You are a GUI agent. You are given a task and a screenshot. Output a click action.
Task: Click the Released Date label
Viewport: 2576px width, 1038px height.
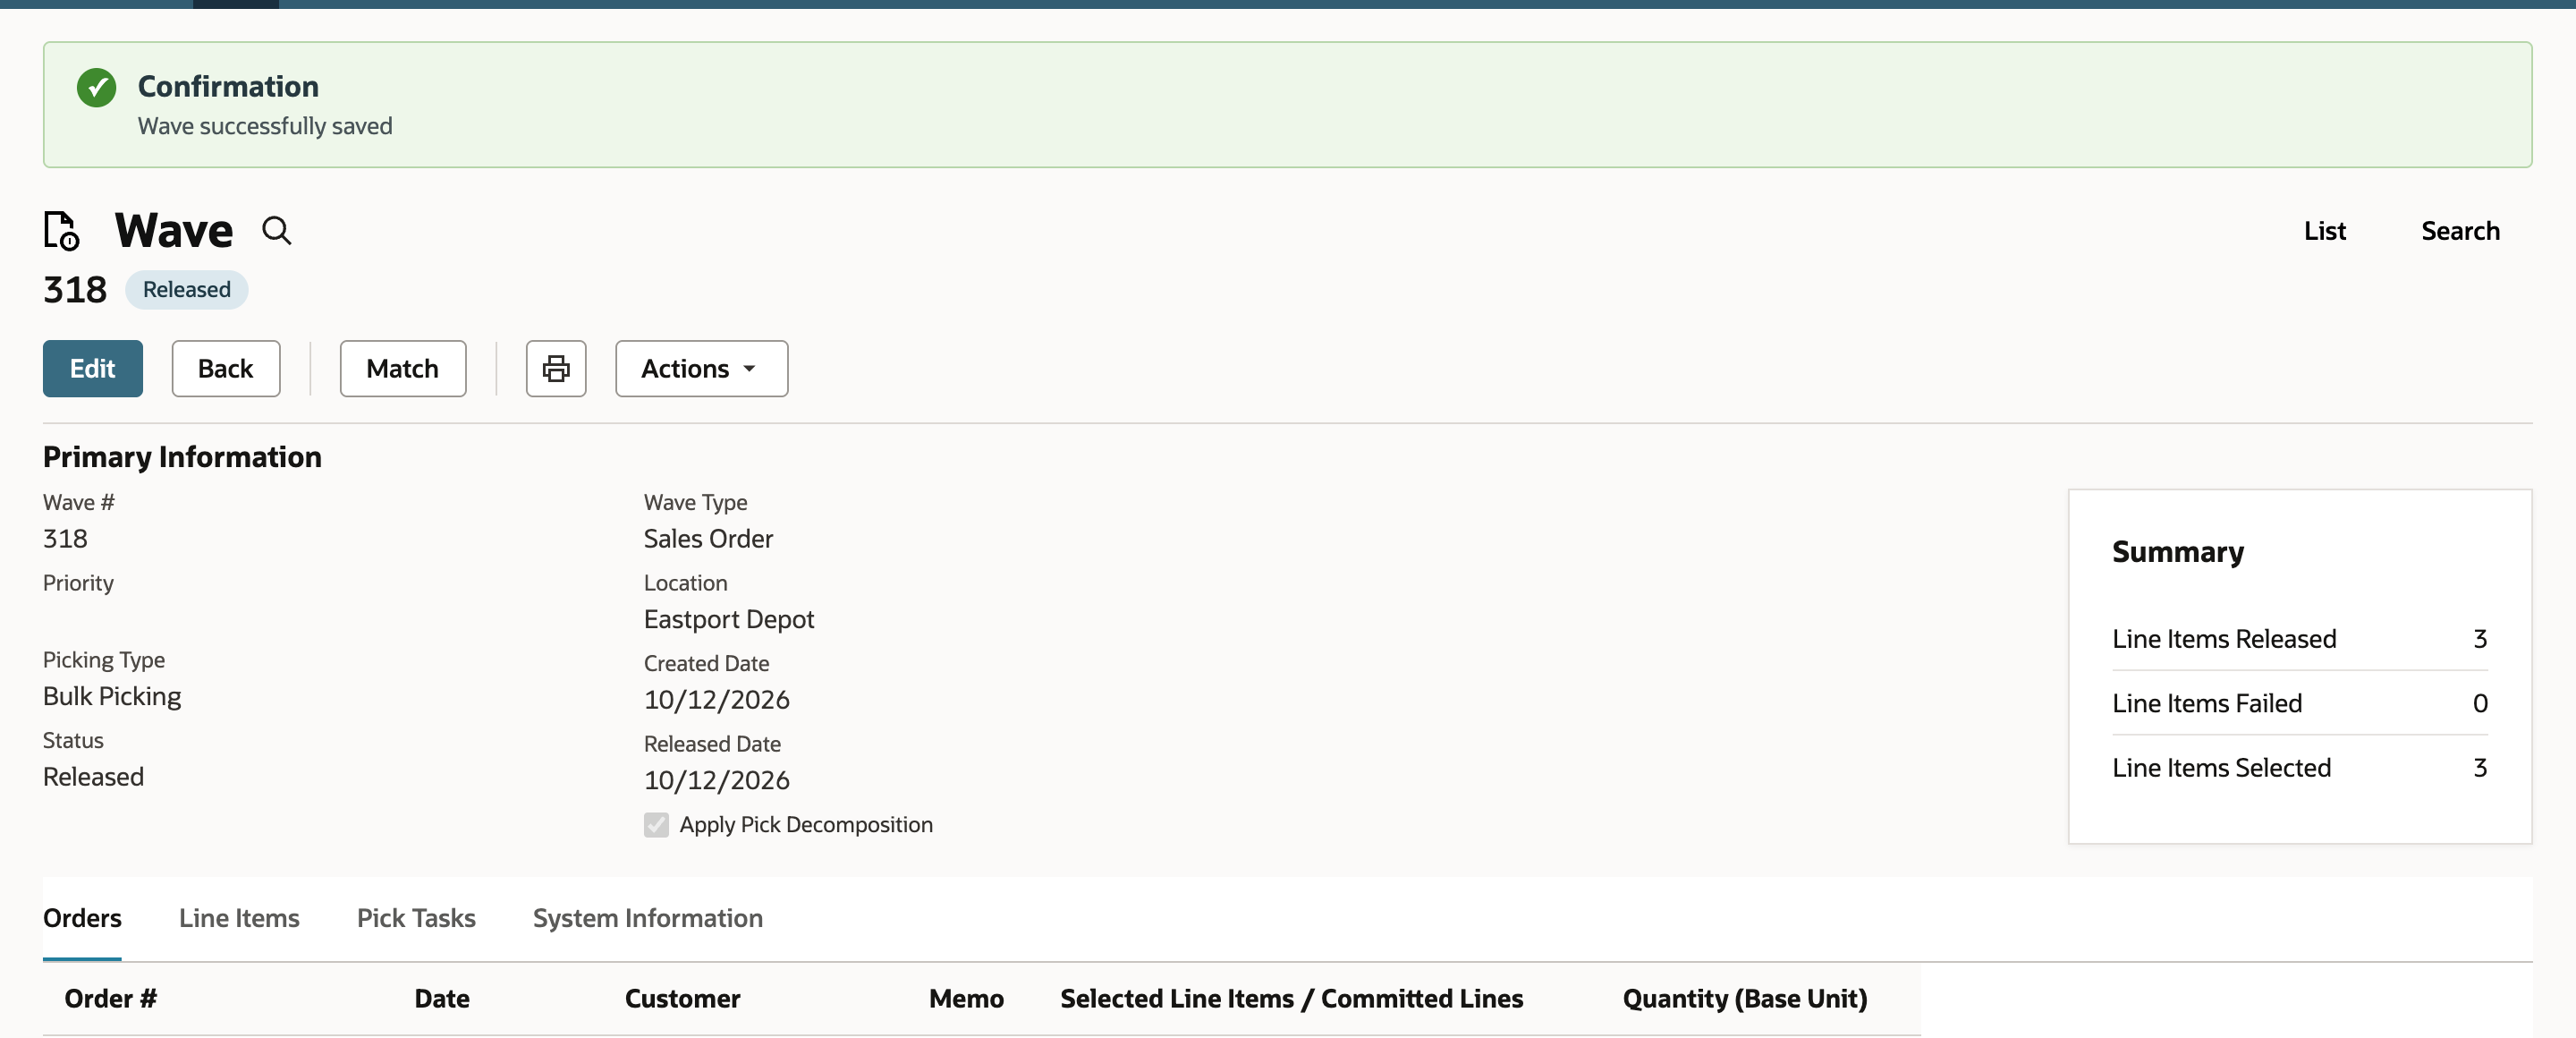pos(712,744)
